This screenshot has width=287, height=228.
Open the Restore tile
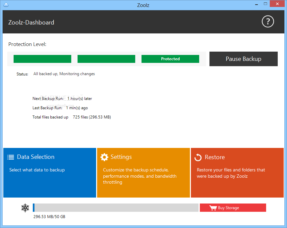pyautogui.click(x=237, y=173)
